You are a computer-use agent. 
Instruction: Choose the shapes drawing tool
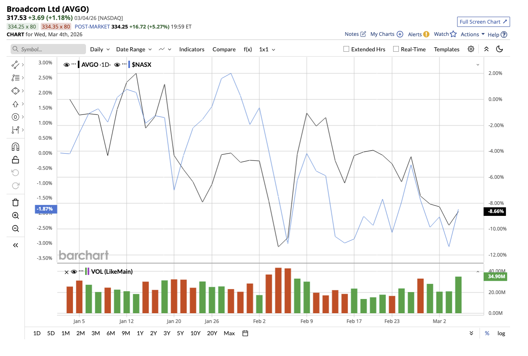(15, 90)
